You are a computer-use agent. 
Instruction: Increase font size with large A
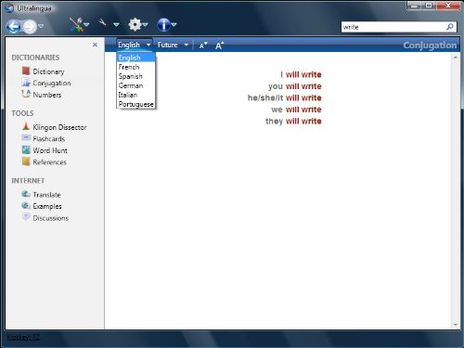(x=219, y=45)
